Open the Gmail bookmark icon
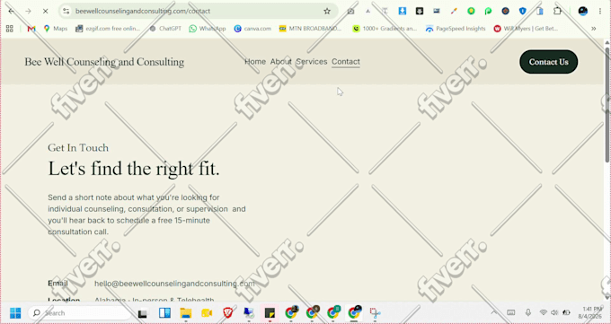The width and height of the screenshot is (611, 324). point(31,29)
